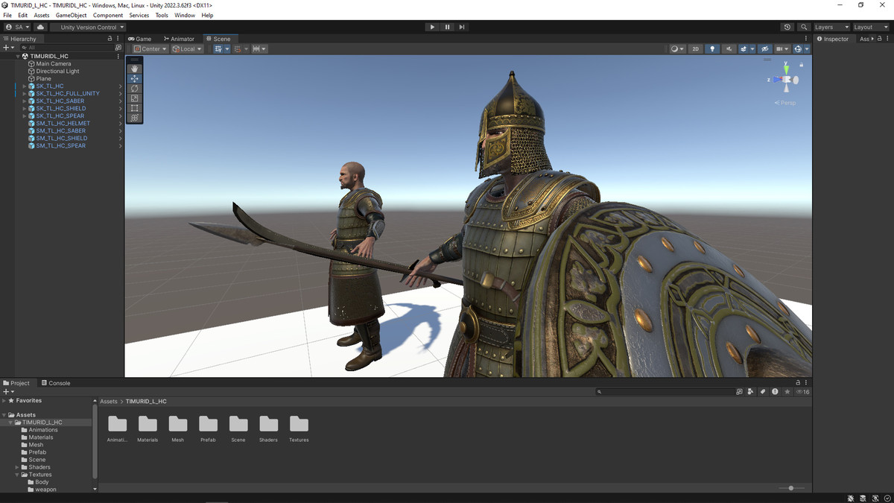Screen dimensions: 894x503
Task: Open the GameObject menu
Action: coord(71,15)
